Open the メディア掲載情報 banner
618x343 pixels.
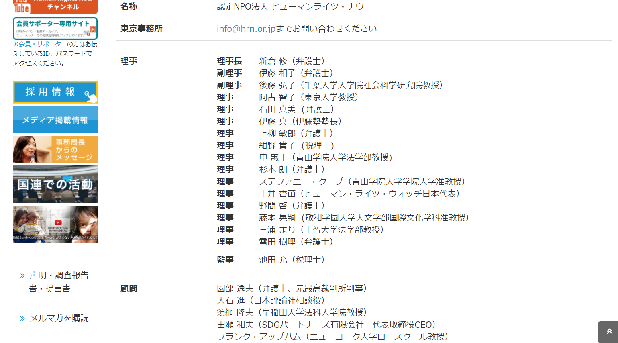click(x=55, y=120)
